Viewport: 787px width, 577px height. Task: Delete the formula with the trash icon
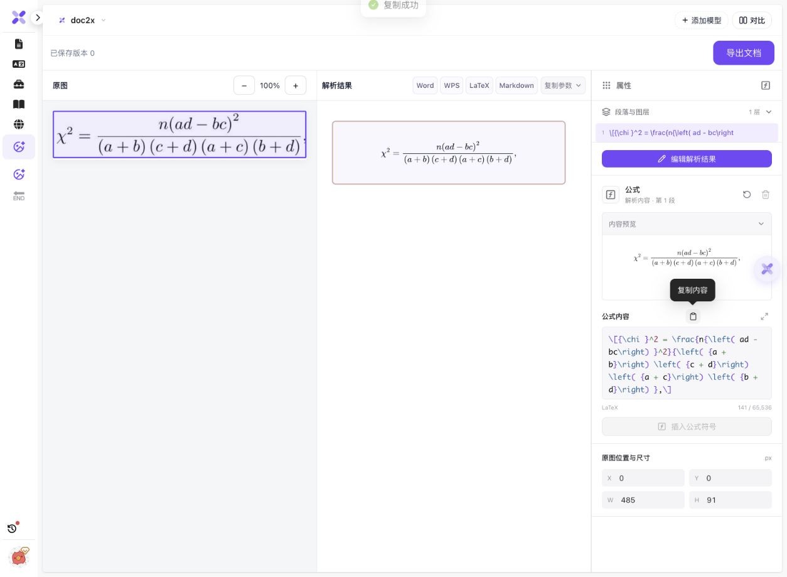click(766, 195)
